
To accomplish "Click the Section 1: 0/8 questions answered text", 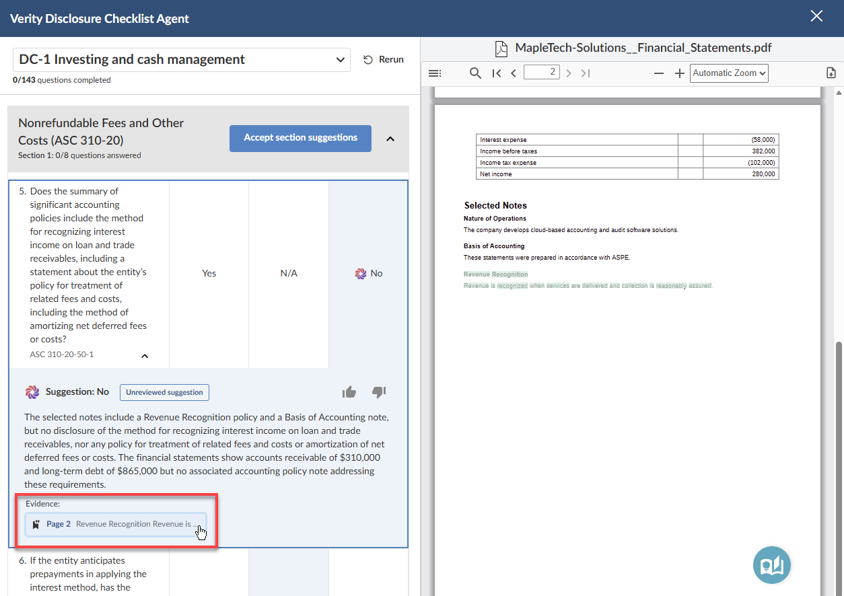I will pyautogui.click(x=79, y=155).
